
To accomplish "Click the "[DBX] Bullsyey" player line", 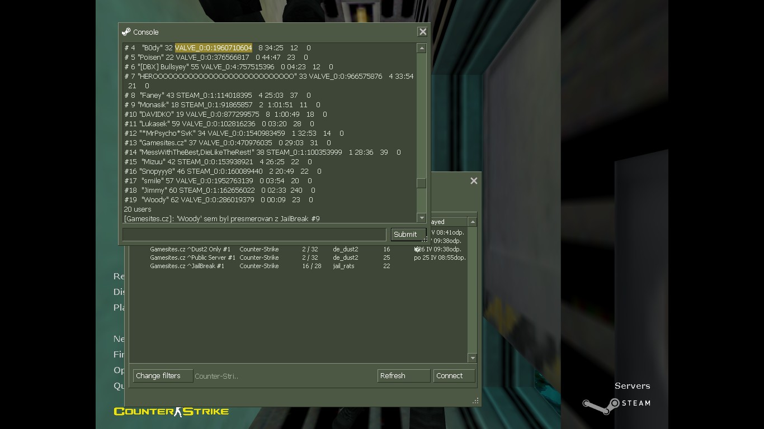I will [228, 67].
